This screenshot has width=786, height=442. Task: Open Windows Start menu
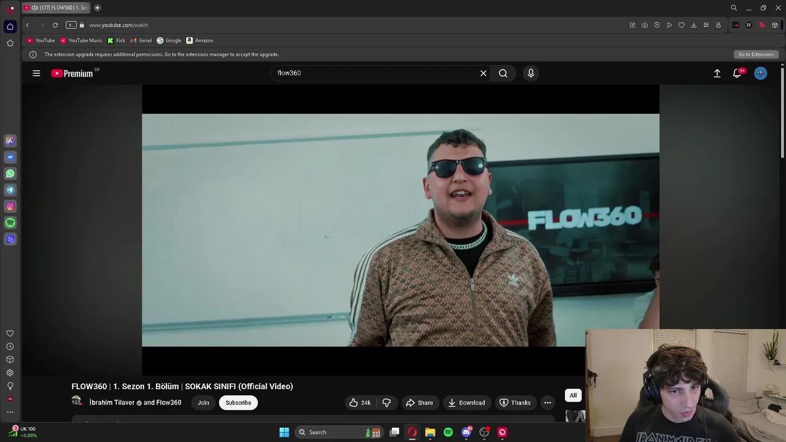click(x=284, y=432)
